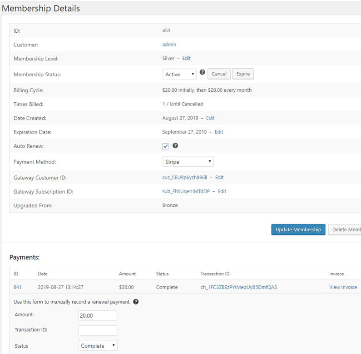Viewport: 361px width, 354px height.
Task: Click the Delete Membership button
Action: 346,229
